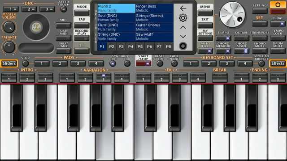Tap the Reset Tap Tempo button
The height and width of the screenshot is (161, 287).
pyautogui.click(x=160, y=64)
